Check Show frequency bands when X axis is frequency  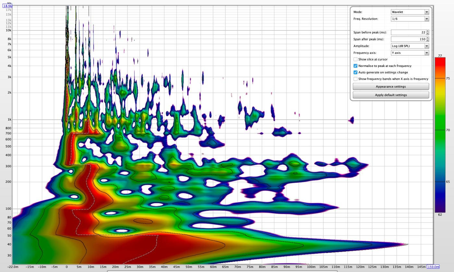[x=355, y=79]
